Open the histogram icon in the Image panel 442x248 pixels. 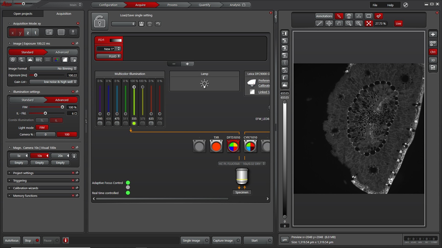[30, 60]
